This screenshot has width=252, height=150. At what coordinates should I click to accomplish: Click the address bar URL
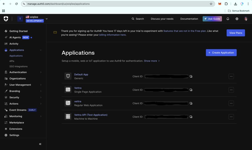pyautogui.click(x=58, y=4)
